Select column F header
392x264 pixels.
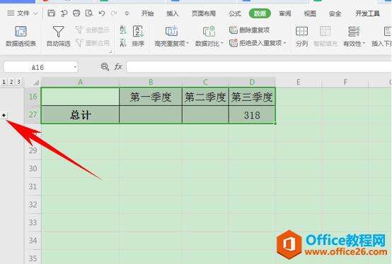coord(345,82)
